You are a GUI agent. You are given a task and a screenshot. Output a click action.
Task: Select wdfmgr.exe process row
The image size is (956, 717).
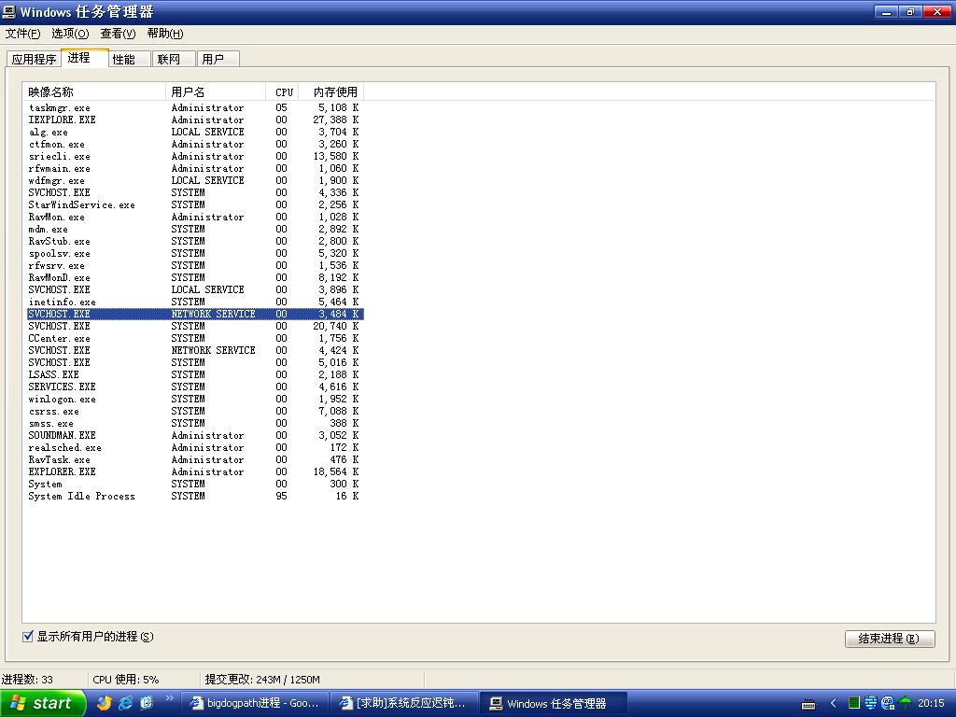point(195,181)
